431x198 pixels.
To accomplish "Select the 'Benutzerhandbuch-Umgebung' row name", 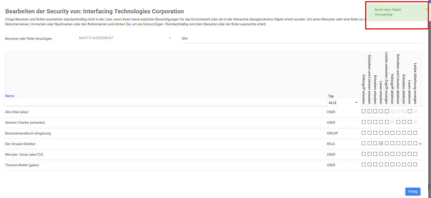I will pyautogui.click(x=28, y=133).
